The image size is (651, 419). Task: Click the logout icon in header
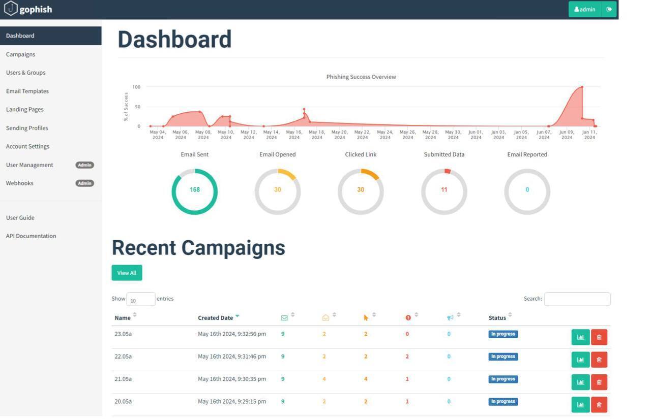[x=609, y=9]
